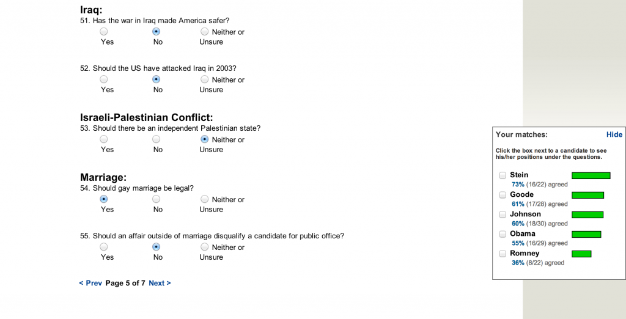Check the box next to Romney

pyautogui.click(x=503, y=254)
